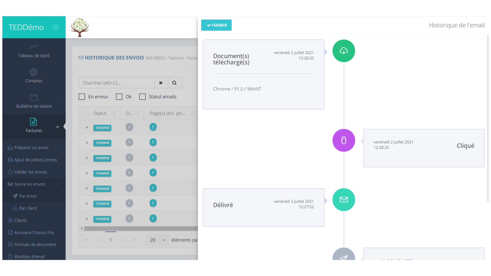Screen dimensions: 491x276
Task: Click the green download cloud timeline icon
Action: [x=344, y=51]
